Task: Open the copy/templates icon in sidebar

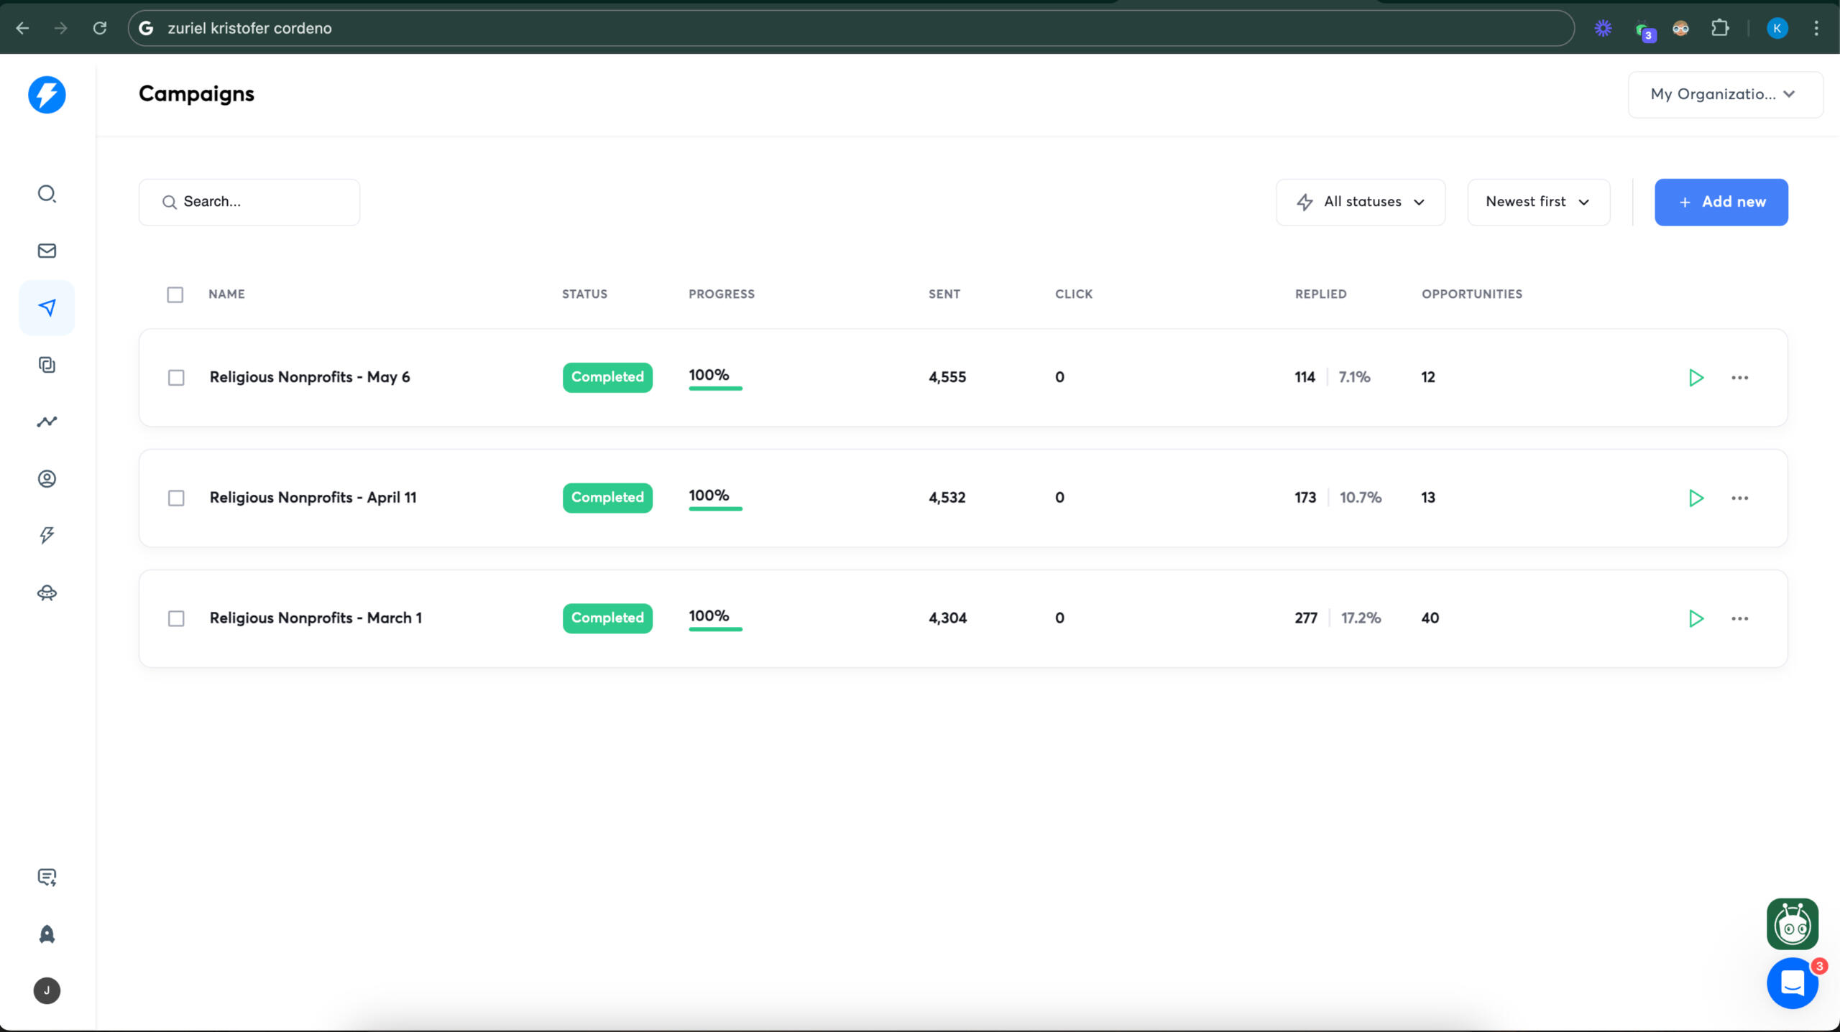Action: pos(47,365)
